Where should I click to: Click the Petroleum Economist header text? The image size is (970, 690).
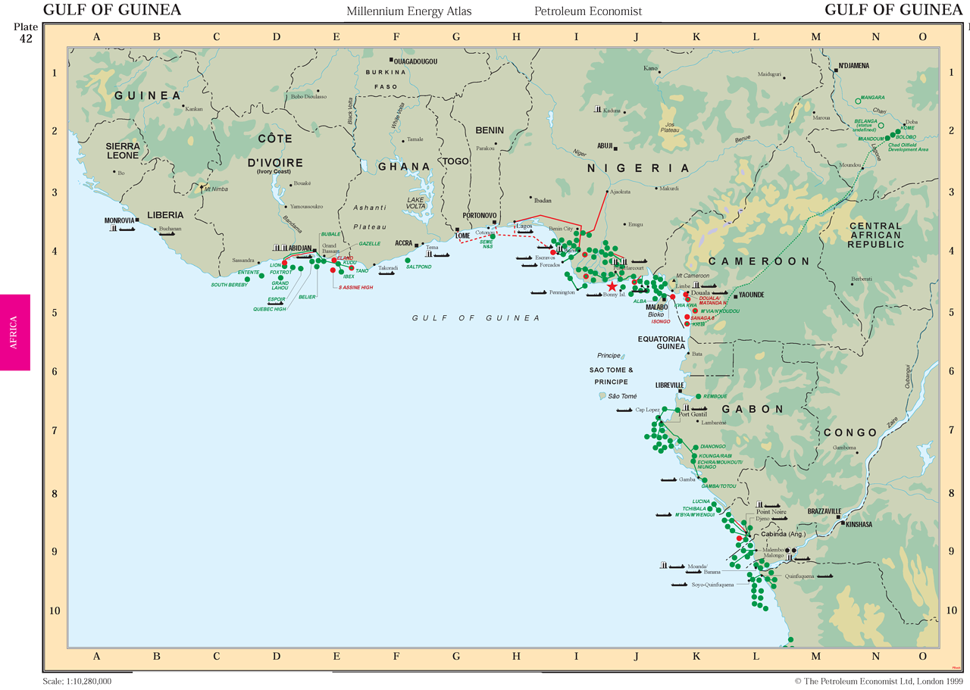click(588, 11)
